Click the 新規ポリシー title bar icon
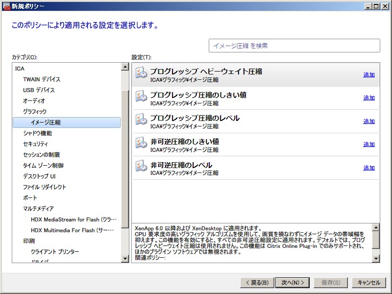This screenshot has height=294, width=392. 6,6
